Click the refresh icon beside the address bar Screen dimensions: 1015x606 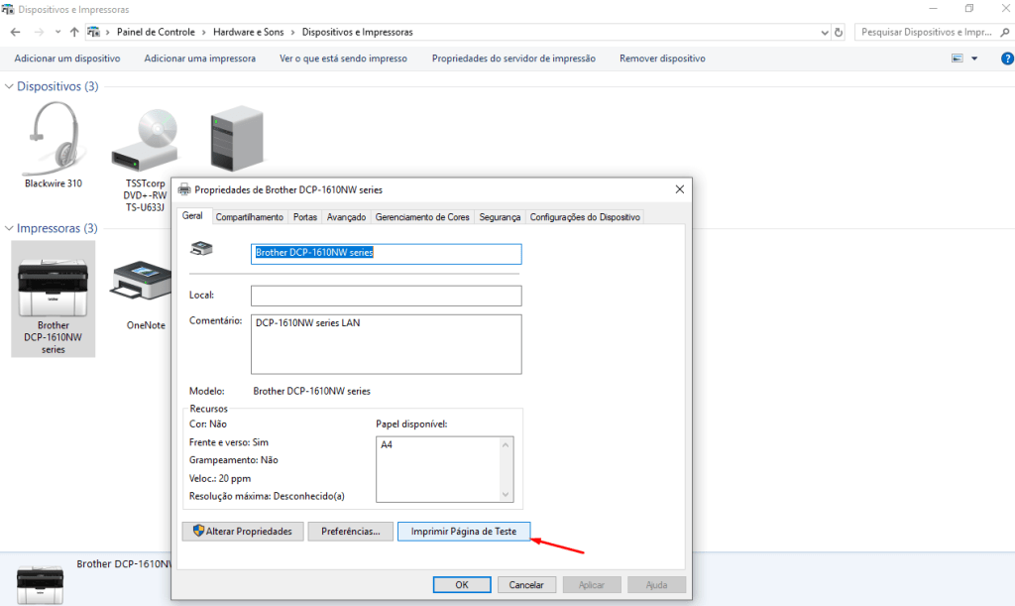pyautogui.click(x=839, y=32)
